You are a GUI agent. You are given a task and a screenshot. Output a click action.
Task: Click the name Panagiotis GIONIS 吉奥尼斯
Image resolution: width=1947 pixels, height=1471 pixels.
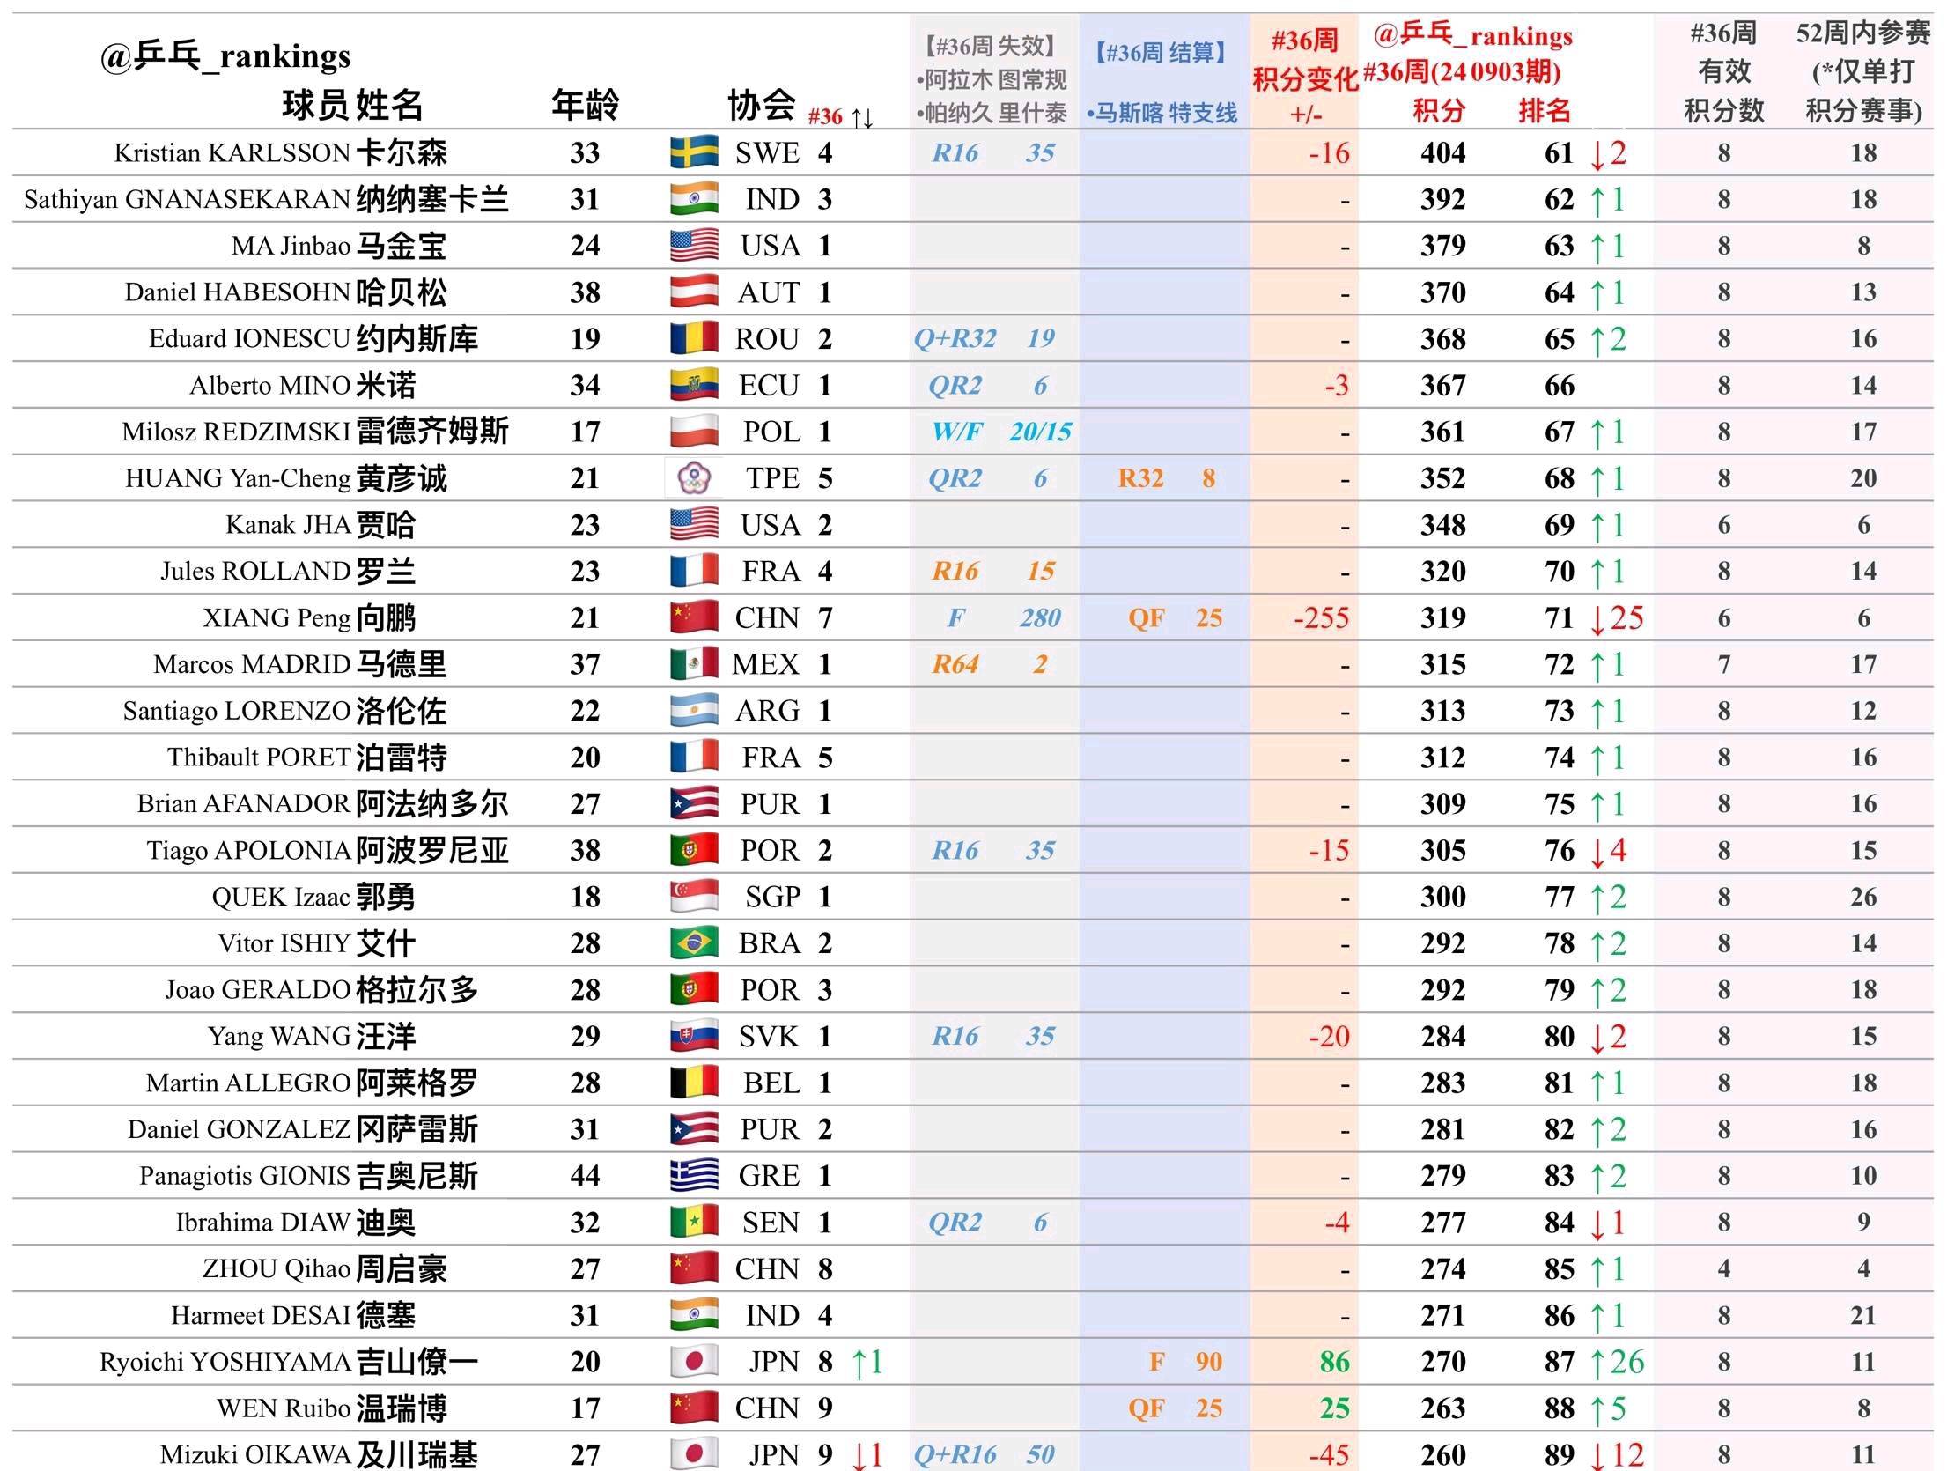coord(309,1176)
